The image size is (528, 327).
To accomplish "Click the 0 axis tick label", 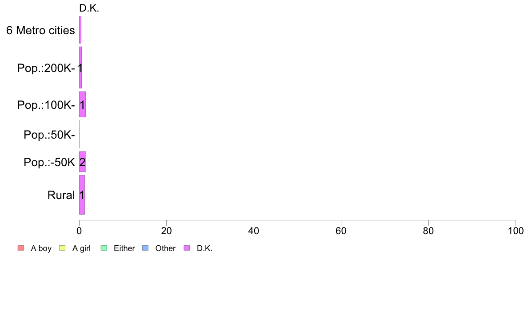I will click(79, 231).
